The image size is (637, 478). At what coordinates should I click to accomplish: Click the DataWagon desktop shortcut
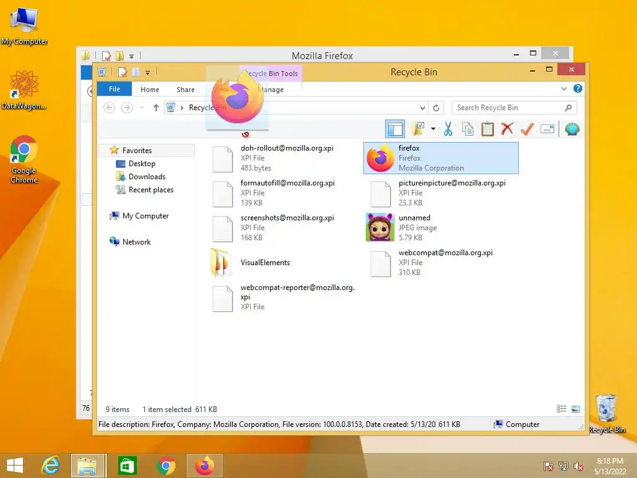pyautogui.click(x=24, y=90)
